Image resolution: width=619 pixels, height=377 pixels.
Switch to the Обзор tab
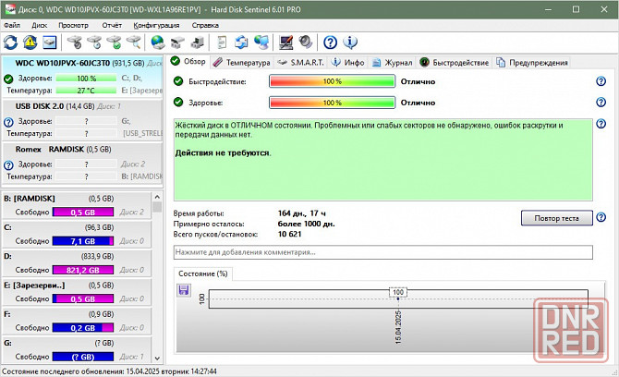click(x=188, y=62)
